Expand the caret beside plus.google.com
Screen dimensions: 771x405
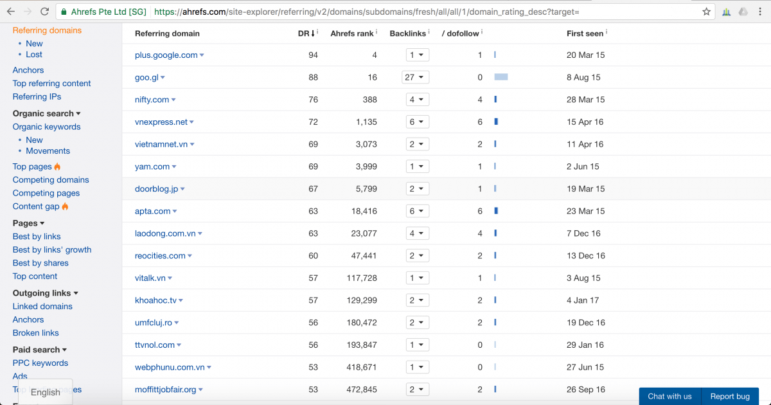202,56
